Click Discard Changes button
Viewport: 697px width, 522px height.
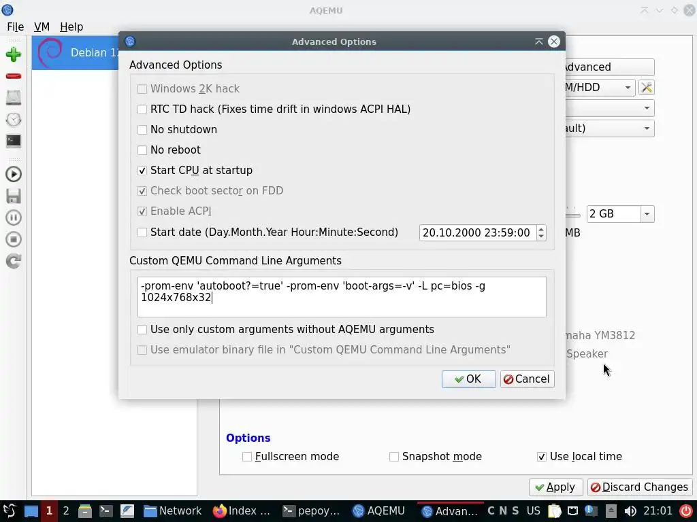[x=640, y=487]
